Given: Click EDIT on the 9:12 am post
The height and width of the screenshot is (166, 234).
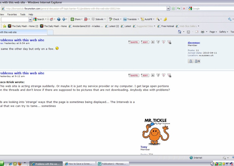Looking at the screenshot, I should [145, 75].
